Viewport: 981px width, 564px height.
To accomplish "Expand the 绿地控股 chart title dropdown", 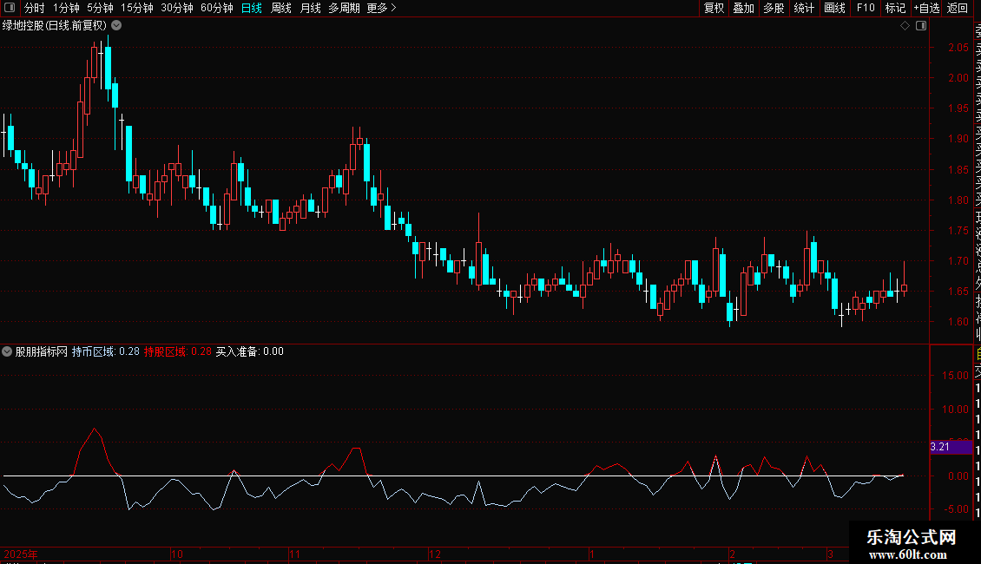I will (x=116, y=26).
